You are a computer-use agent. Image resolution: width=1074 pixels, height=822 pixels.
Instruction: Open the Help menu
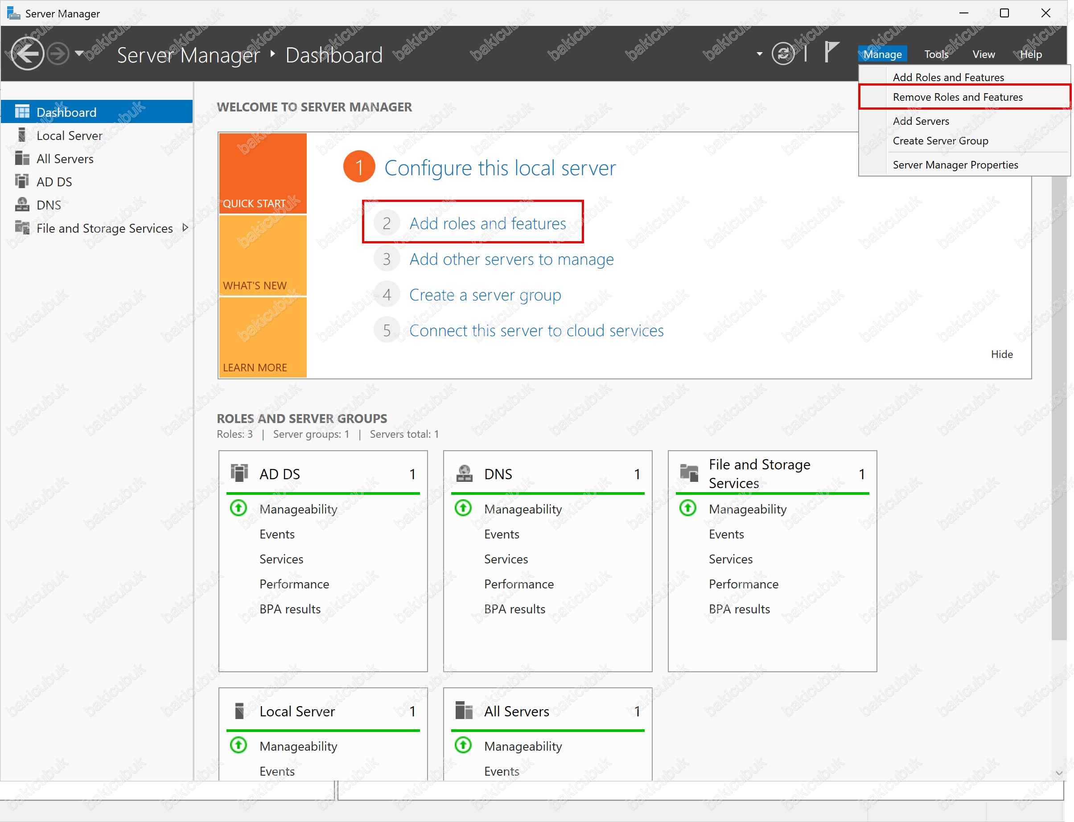1030,54
